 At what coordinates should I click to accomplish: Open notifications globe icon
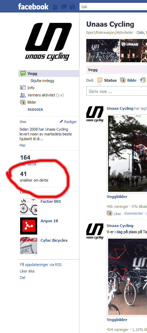point(72,7)
